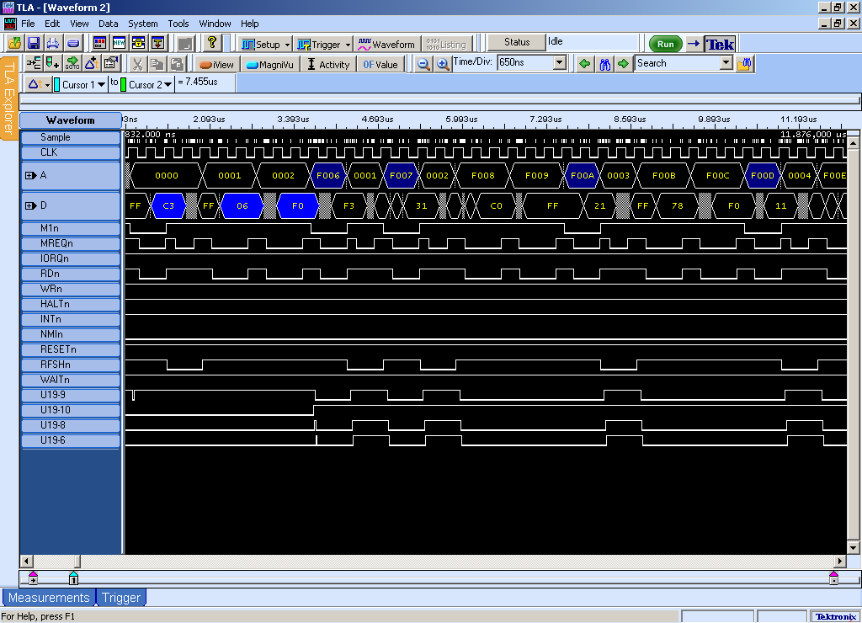The height and width of the screenshot is (623, 862).
Task: Open the Search dropdown list
Action: coord(726,62)
